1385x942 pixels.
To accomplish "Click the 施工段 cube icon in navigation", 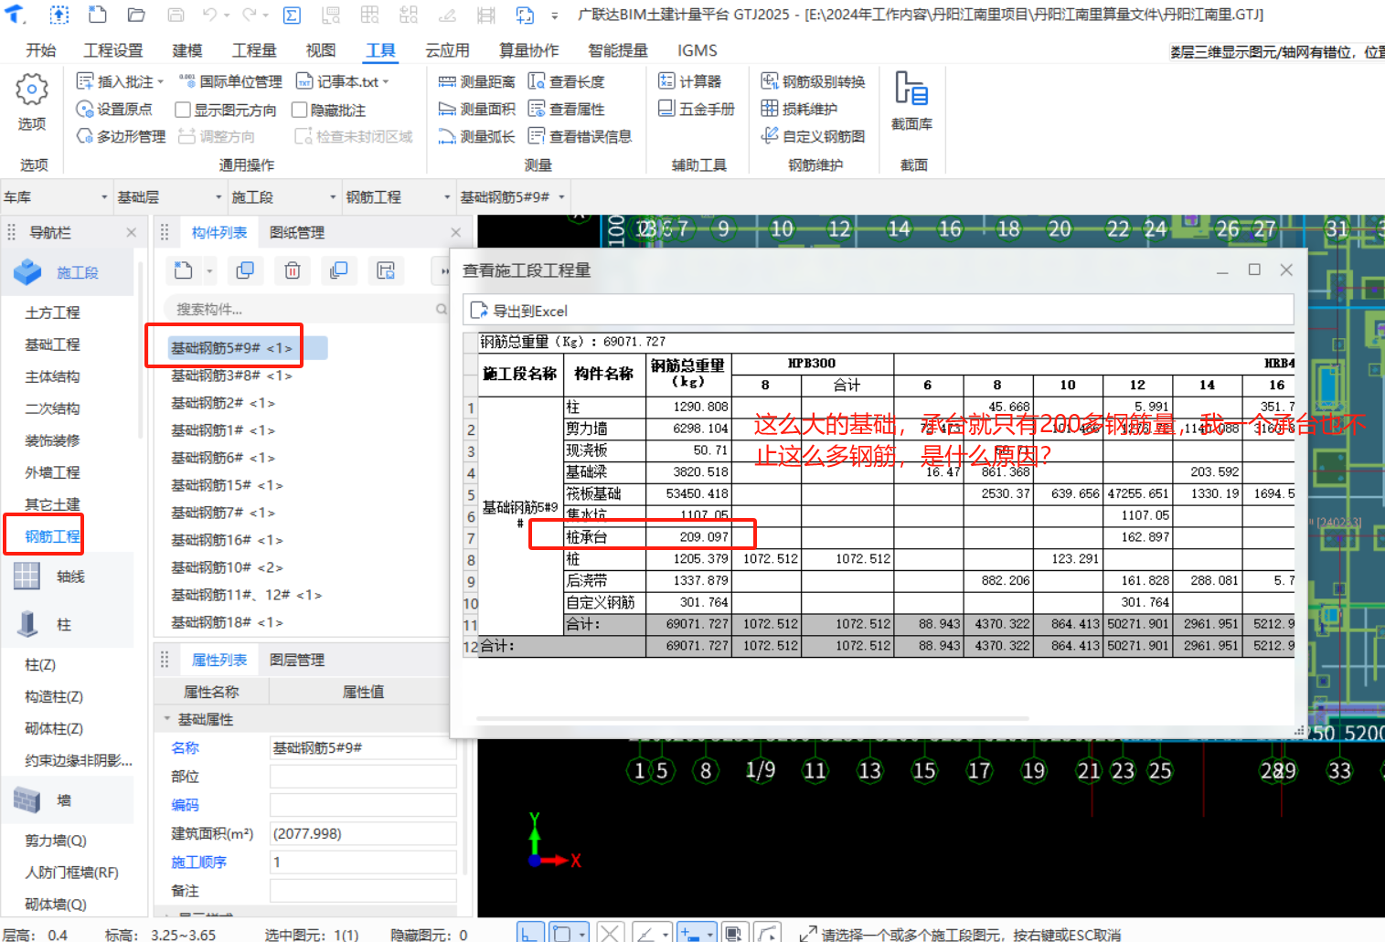I will [x=27, y=272].
